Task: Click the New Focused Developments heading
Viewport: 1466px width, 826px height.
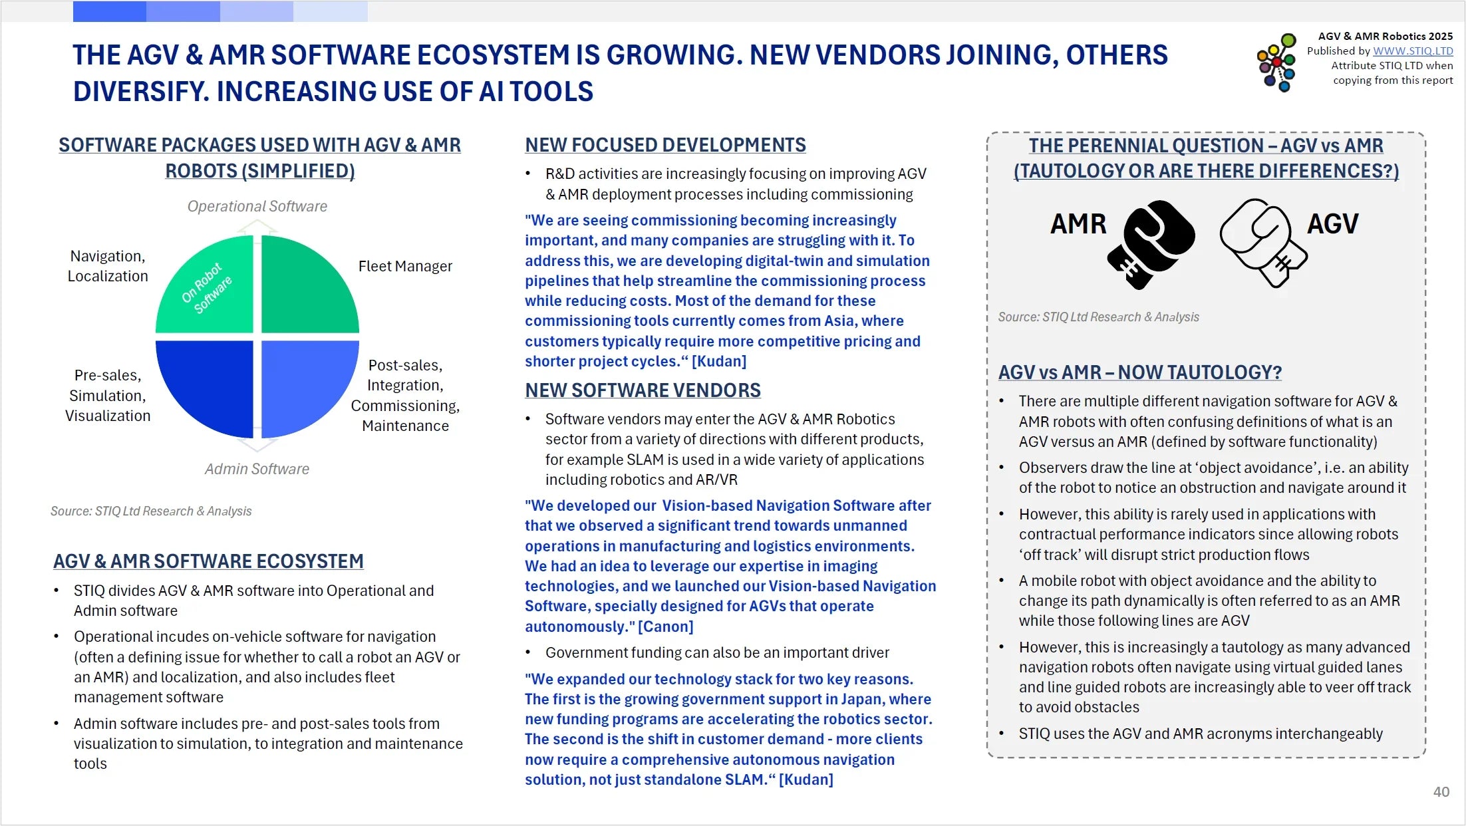Action: tap(665, 145)
